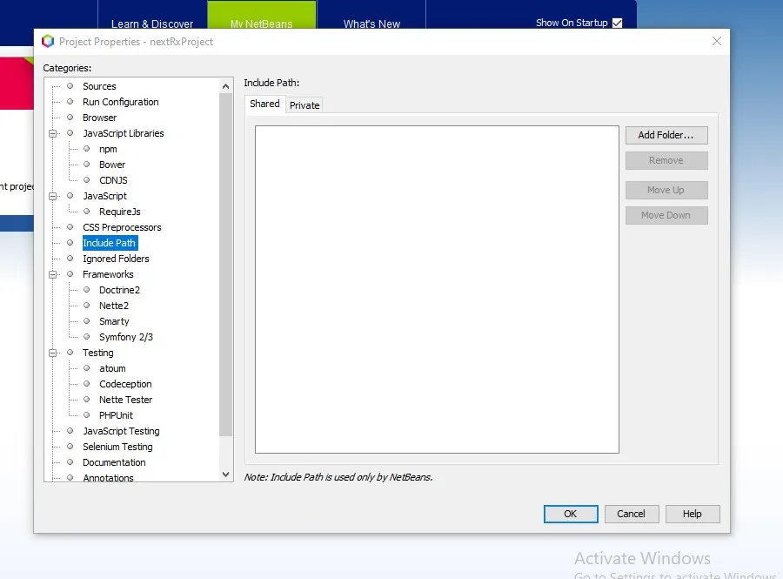Select Nette Tester option
The image size is (783, 579).
click(125, 400)
